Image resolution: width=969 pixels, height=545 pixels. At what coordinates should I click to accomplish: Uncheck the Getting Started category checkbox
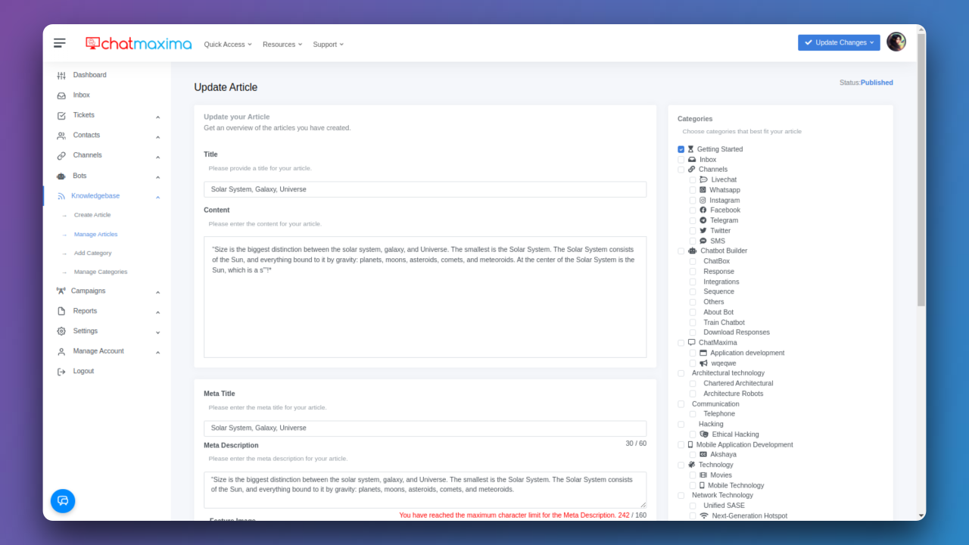(x=681, y=149)
